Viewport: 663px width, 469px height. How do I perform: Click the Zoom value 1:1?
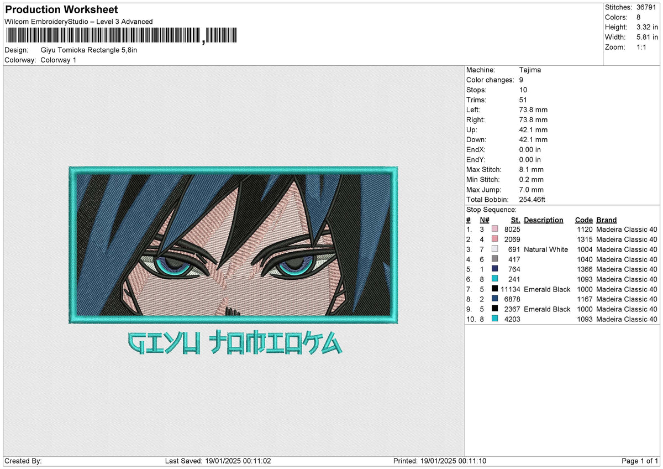coord(643,47)
